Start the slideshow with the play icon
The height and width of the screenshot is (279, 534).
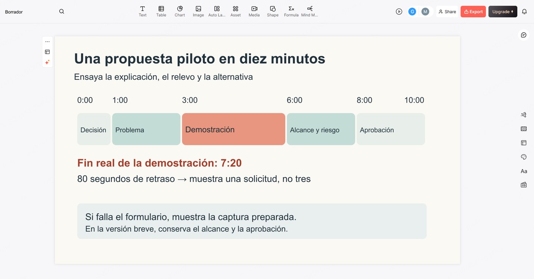click(399, 11)
